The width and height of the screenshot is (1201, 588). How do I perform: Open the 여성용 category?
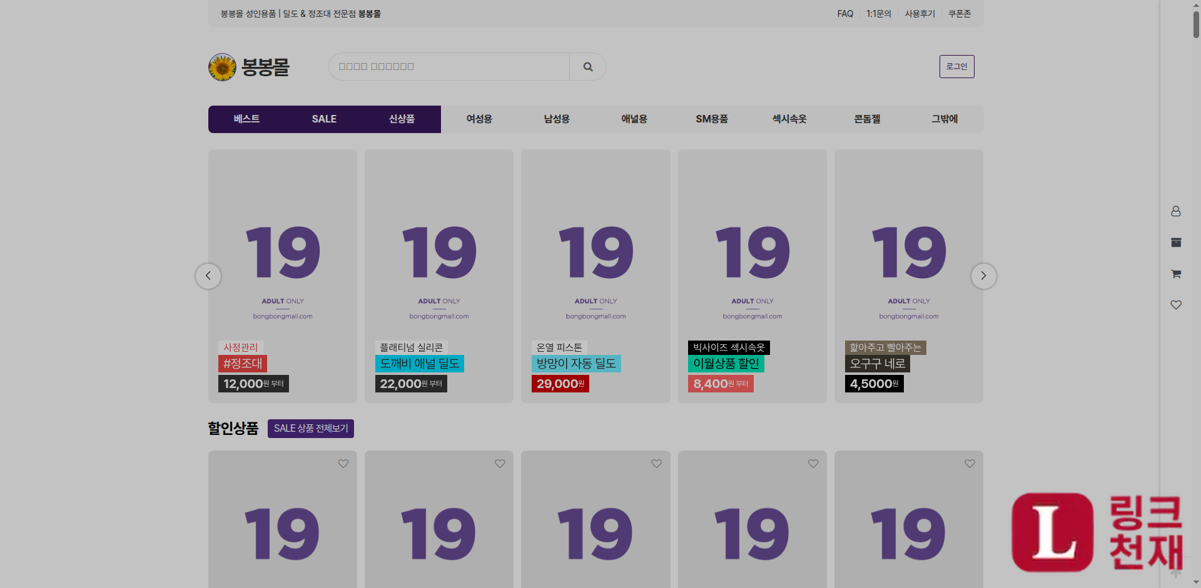click(479, 119)
